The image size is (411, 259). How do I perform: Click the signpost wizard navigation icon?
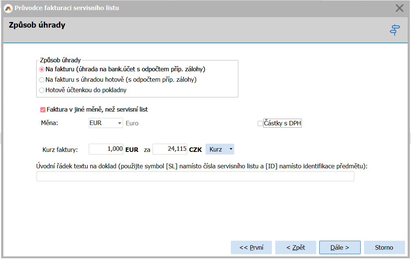click(395, 30)
